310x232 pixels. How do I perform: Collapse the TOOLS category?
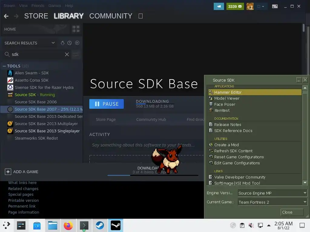click(4, 66)
